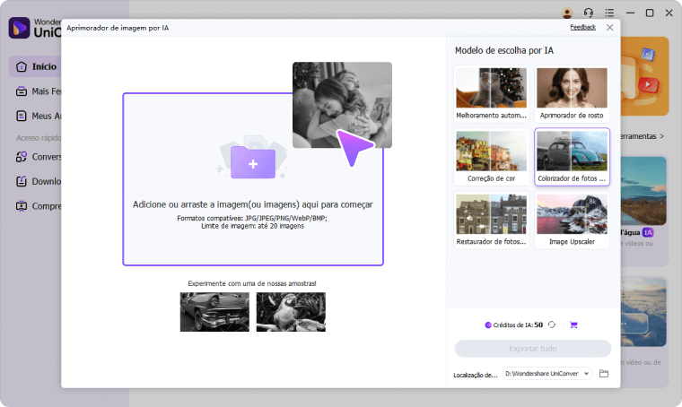The width and height of the screenshot is (682, 407).
Task: Click the Download sidebar icon
Action: coord(22,182)
